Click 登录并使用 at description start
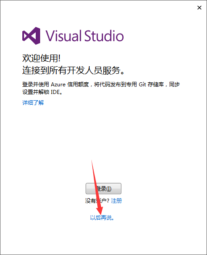207x255 pixels. point(36,85)
